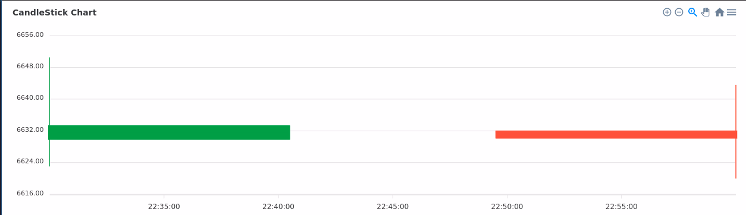Image resolution: width=746 pixels, height=215 pixels.
Task: Click the Zoom Out minus icon
Action: (x=679, y=12)
